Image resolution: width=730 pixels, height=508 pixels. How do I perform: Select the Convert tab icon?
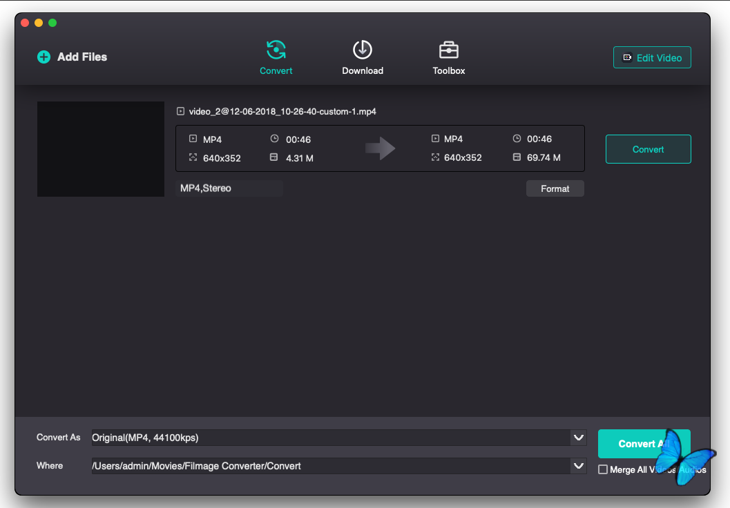click(x=276, y=50)
